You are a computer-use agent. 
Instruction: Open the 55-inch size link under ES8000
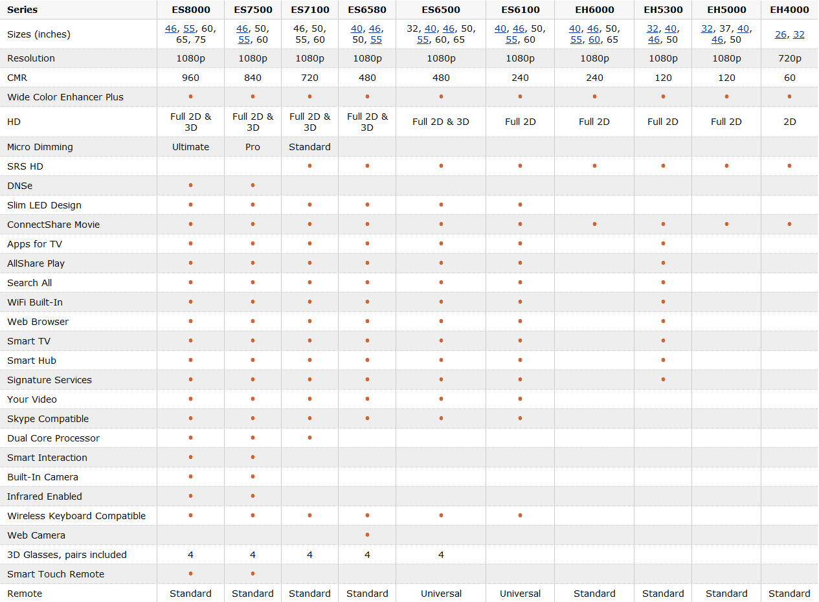pos(190,28)
